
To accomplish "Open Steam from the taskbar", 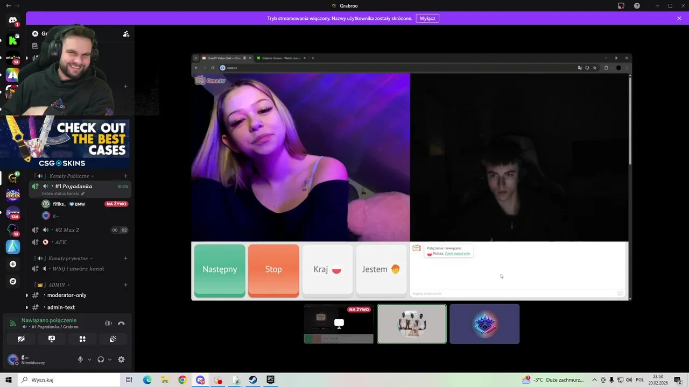I will tap(252, 380).
